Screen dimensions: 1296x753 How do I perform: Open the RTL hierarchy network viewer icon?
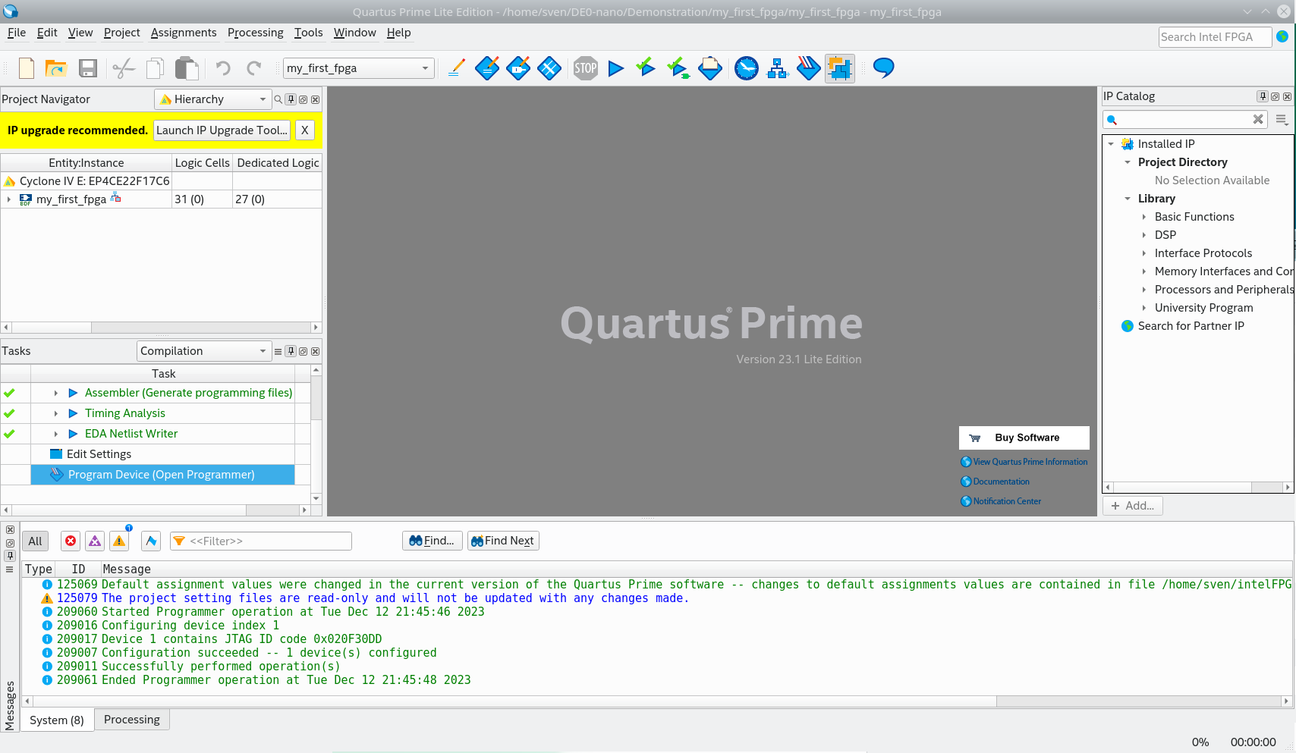coord(778,68)
